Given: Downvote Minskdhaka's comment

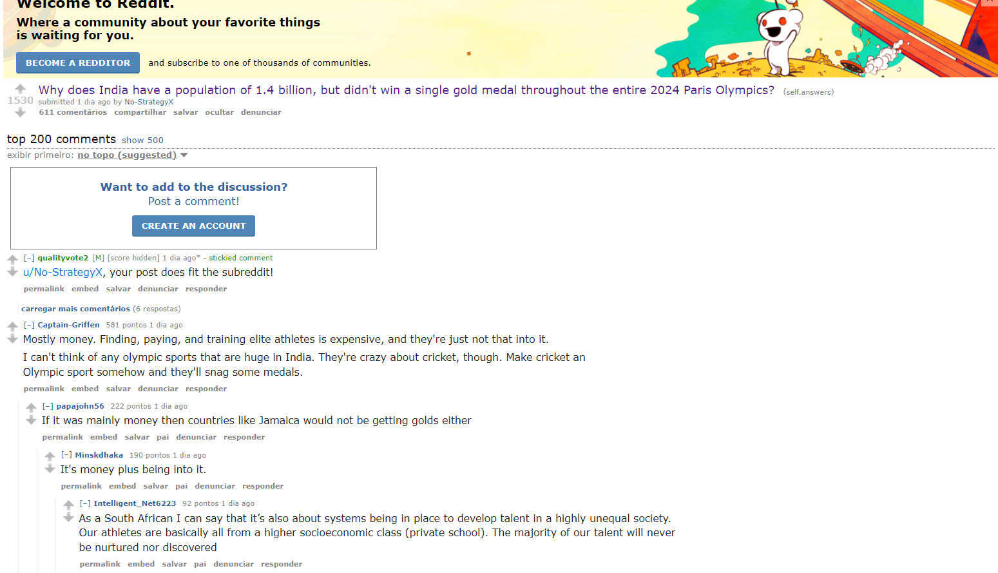Looking at the screenshot, I should tap(50, 469).
